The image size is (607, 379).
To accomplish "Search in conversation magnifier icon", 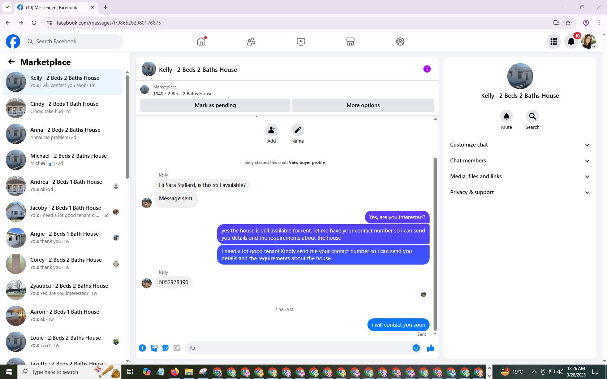I will 533,116.
